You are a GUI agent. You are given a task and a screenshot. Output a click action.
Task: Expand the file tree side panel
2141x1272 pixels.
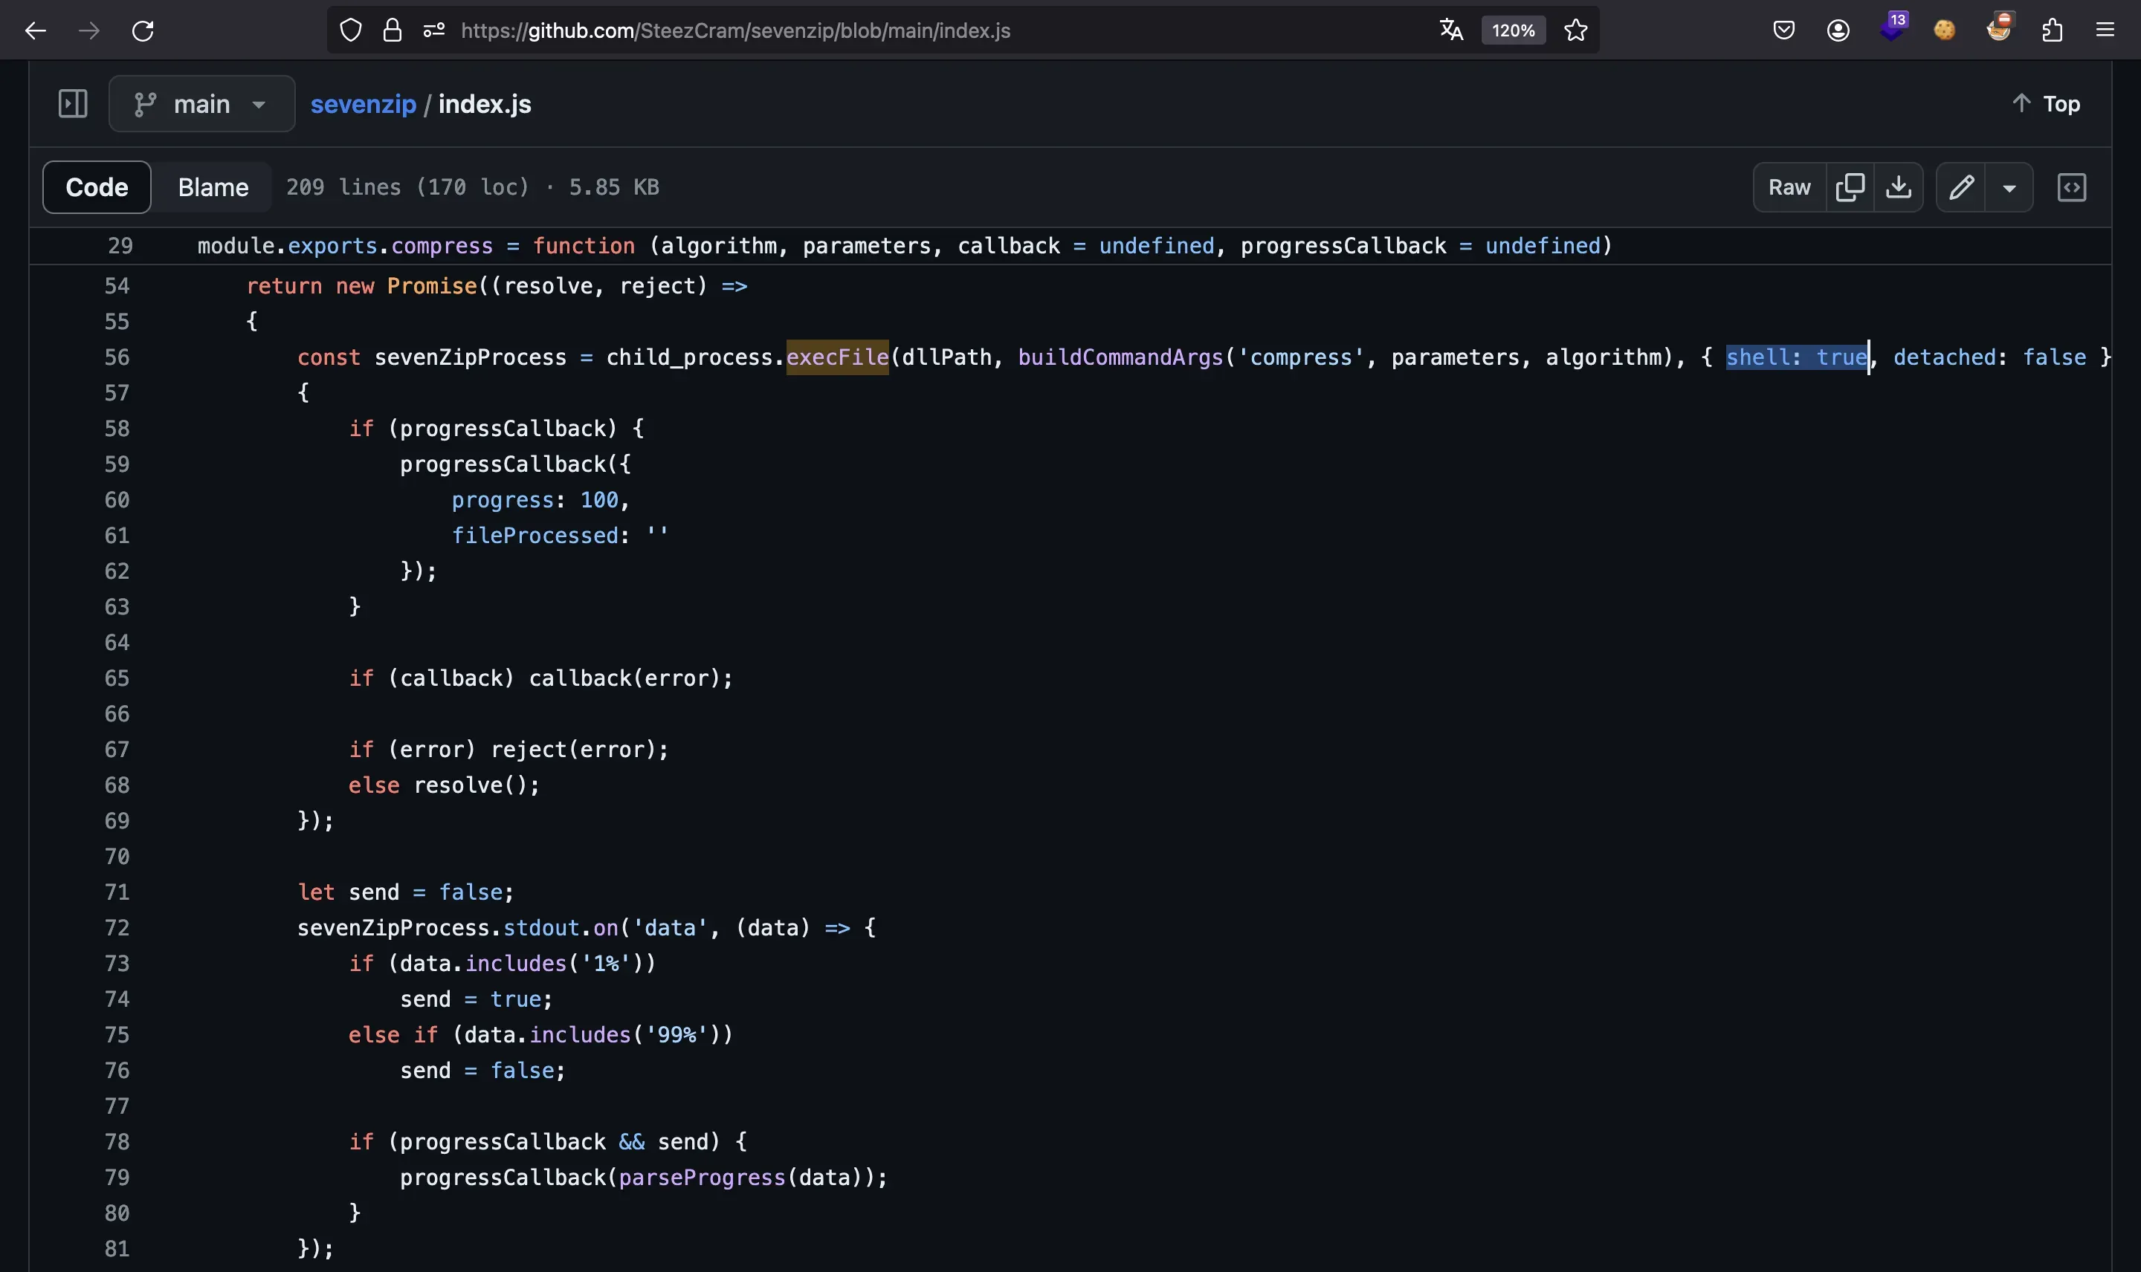[x=73, y=104]
